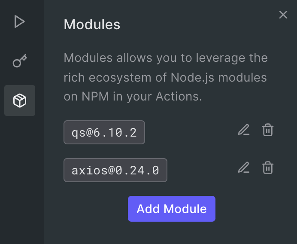Screen dimensions: 297x244
Task: Delete the axios@0.24.0 module
Action: [x=268, y=168]
